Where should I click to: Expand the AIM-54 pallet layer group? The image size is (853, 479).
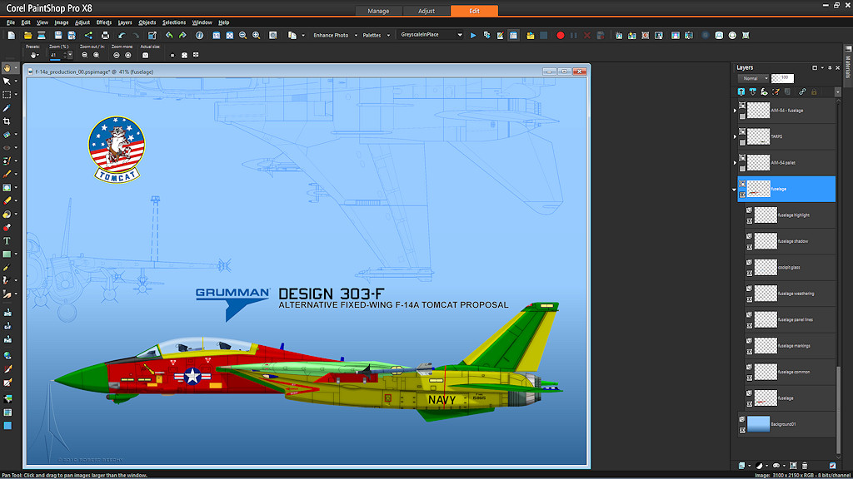coord(735,163)
